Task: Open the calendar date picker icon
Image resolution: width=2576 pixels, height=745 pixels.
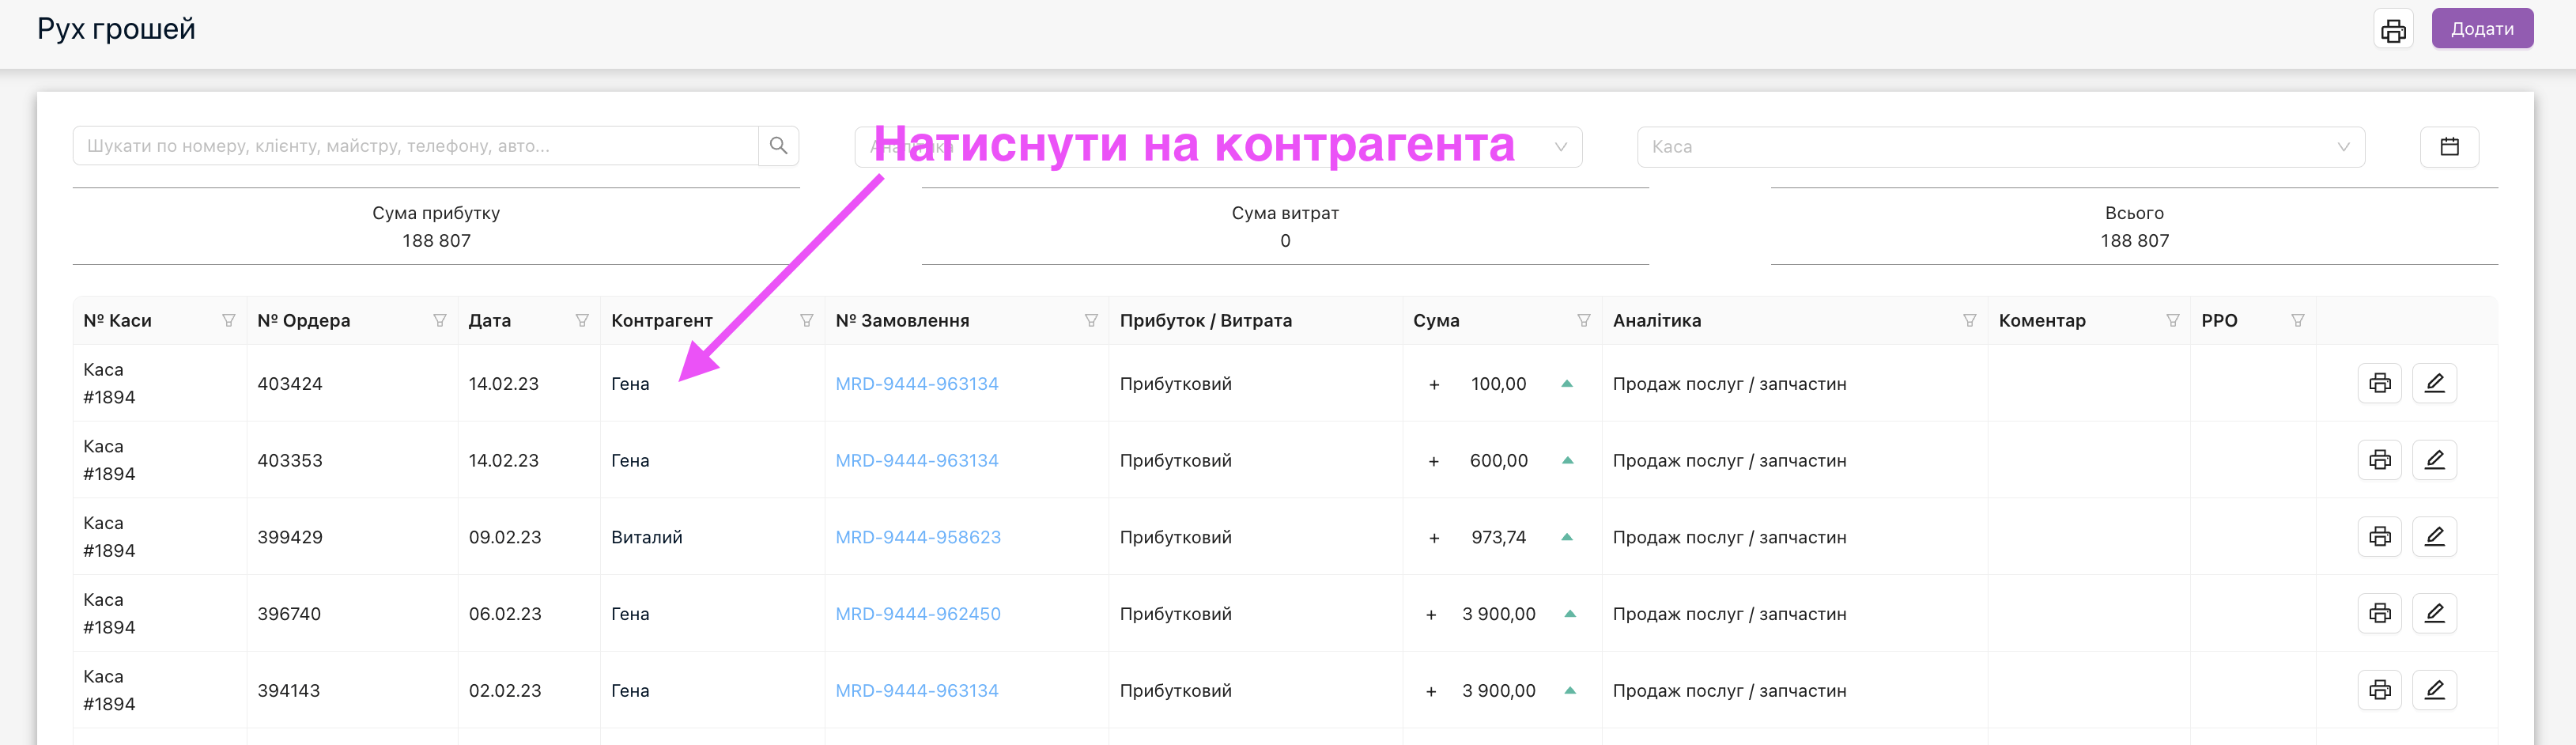Action: (2449, 147)
